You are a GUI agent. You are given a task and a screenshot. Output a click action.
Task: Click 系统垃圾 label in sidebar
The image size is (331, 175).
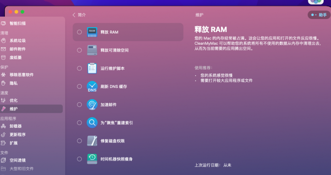point(18,40)
